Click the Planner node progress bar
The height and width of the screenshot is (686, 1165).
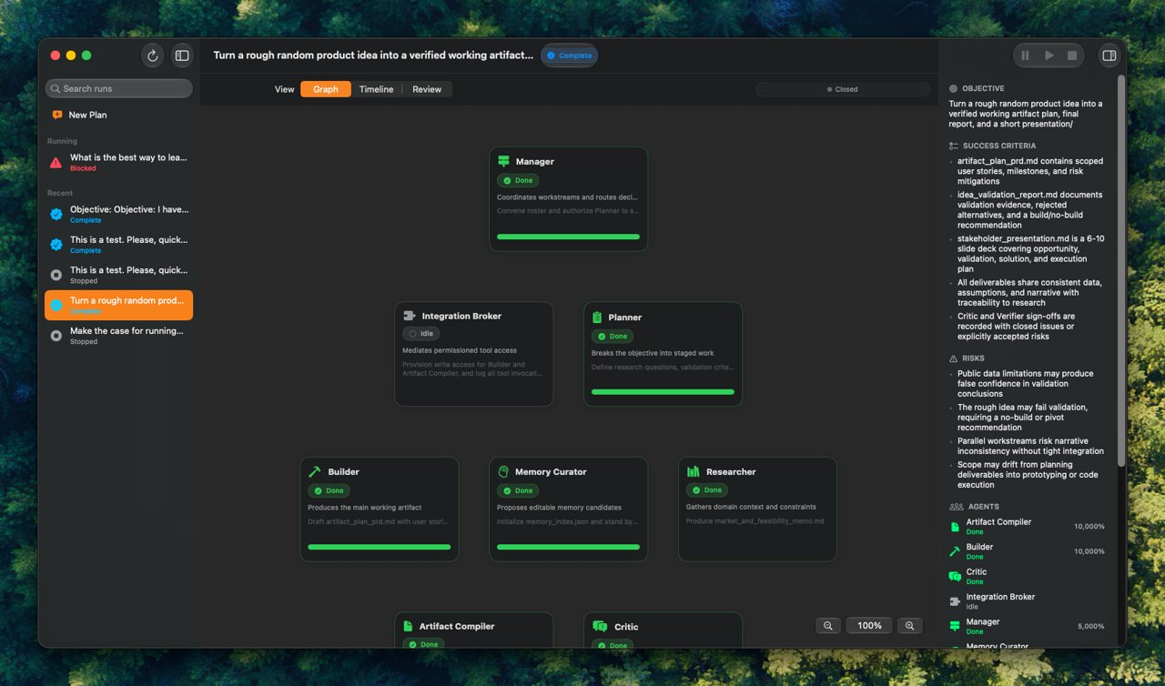(x=663, y=392)
